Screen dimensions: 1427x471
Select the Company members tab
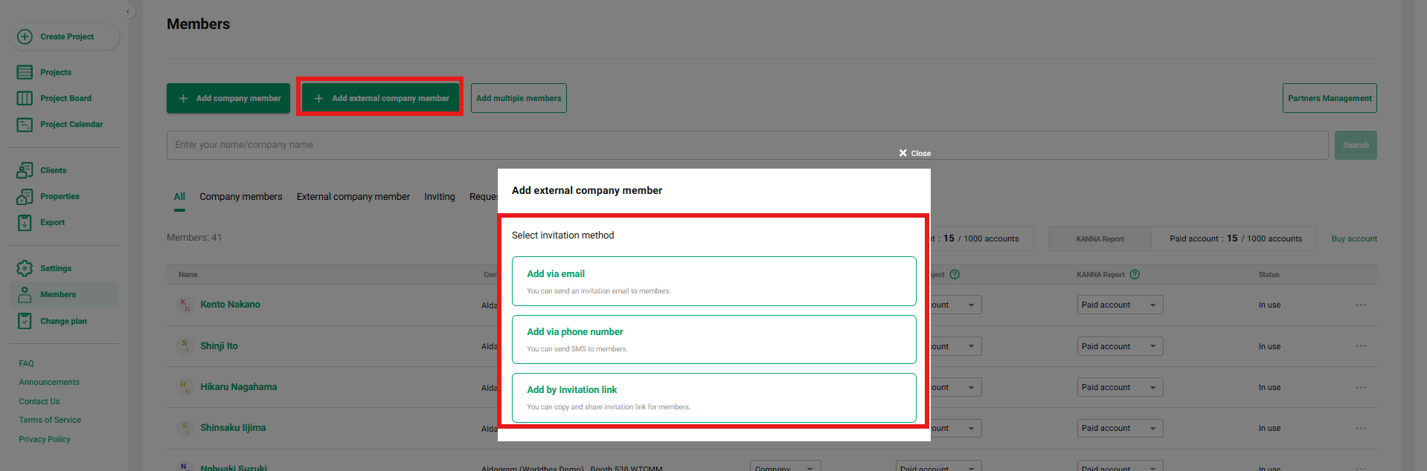pyautogui.click(x=240, y=197)
